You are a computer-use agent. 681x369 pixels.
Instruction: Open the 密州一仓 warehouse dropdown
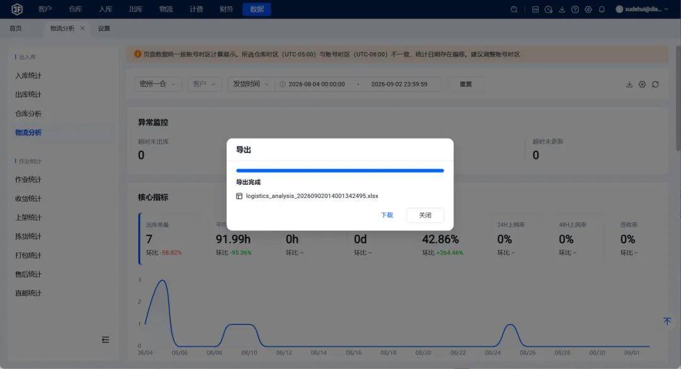[x=157, y=84]
